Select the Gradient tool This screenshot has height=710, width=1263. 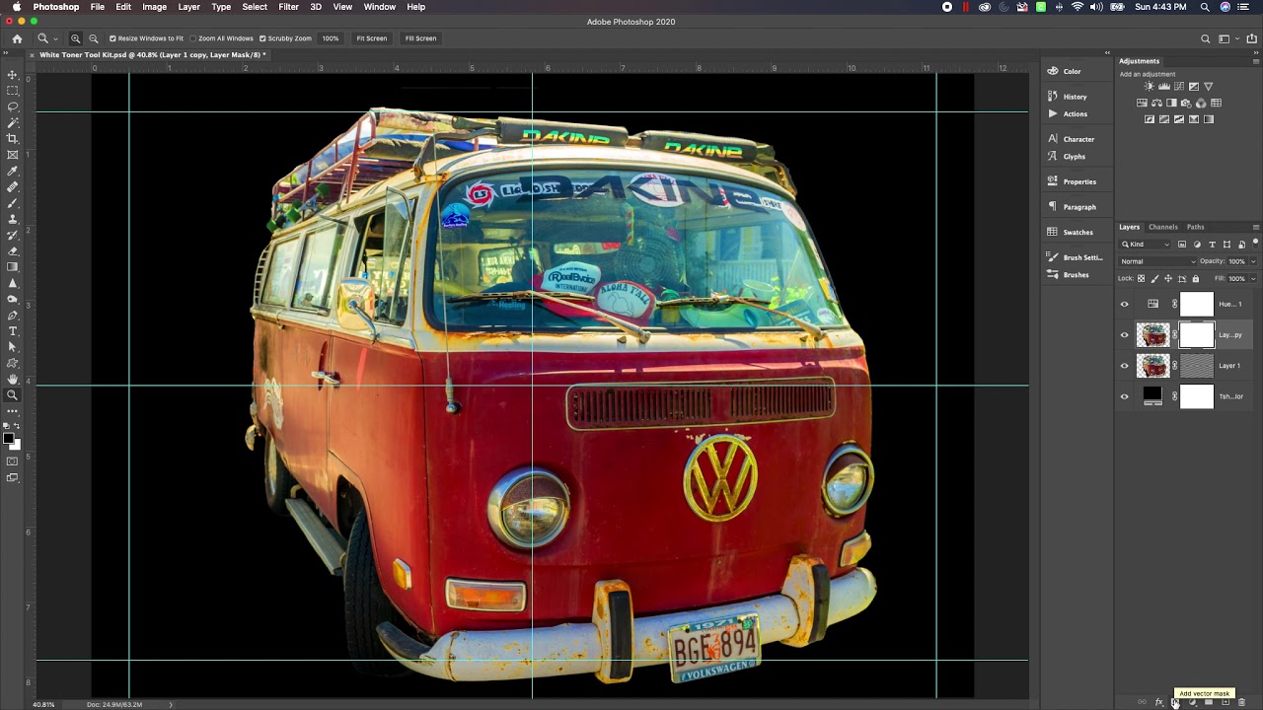13,266
